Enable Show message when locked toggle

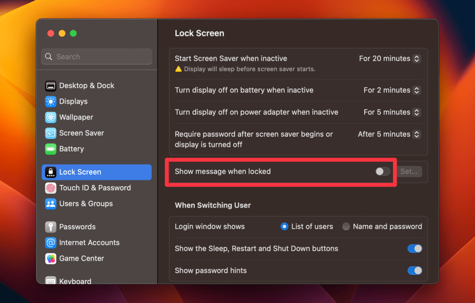click(383, 171)
